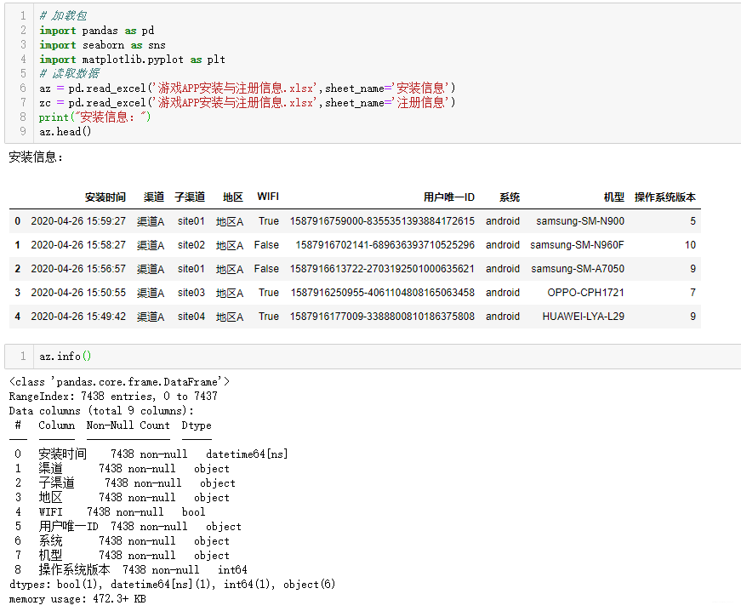
Task: Click OS version 10 in row 1
Action: point(690,245)
